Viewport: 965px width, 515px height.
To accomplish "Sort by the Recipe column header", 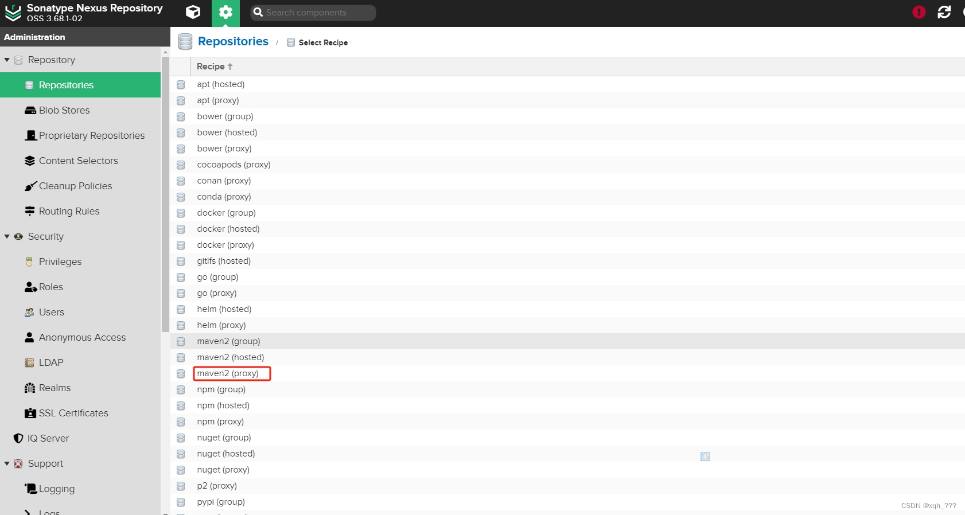I will [x=215, y=67].
